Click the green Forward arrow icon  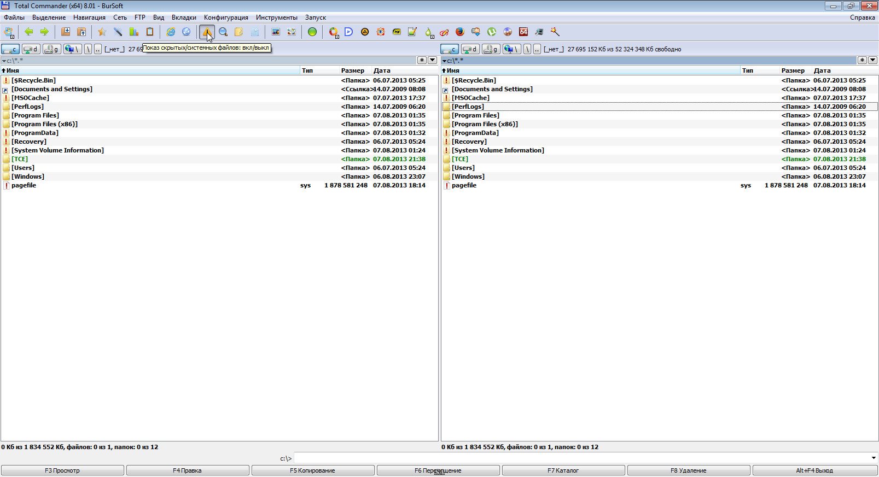(x=44, y=32)
